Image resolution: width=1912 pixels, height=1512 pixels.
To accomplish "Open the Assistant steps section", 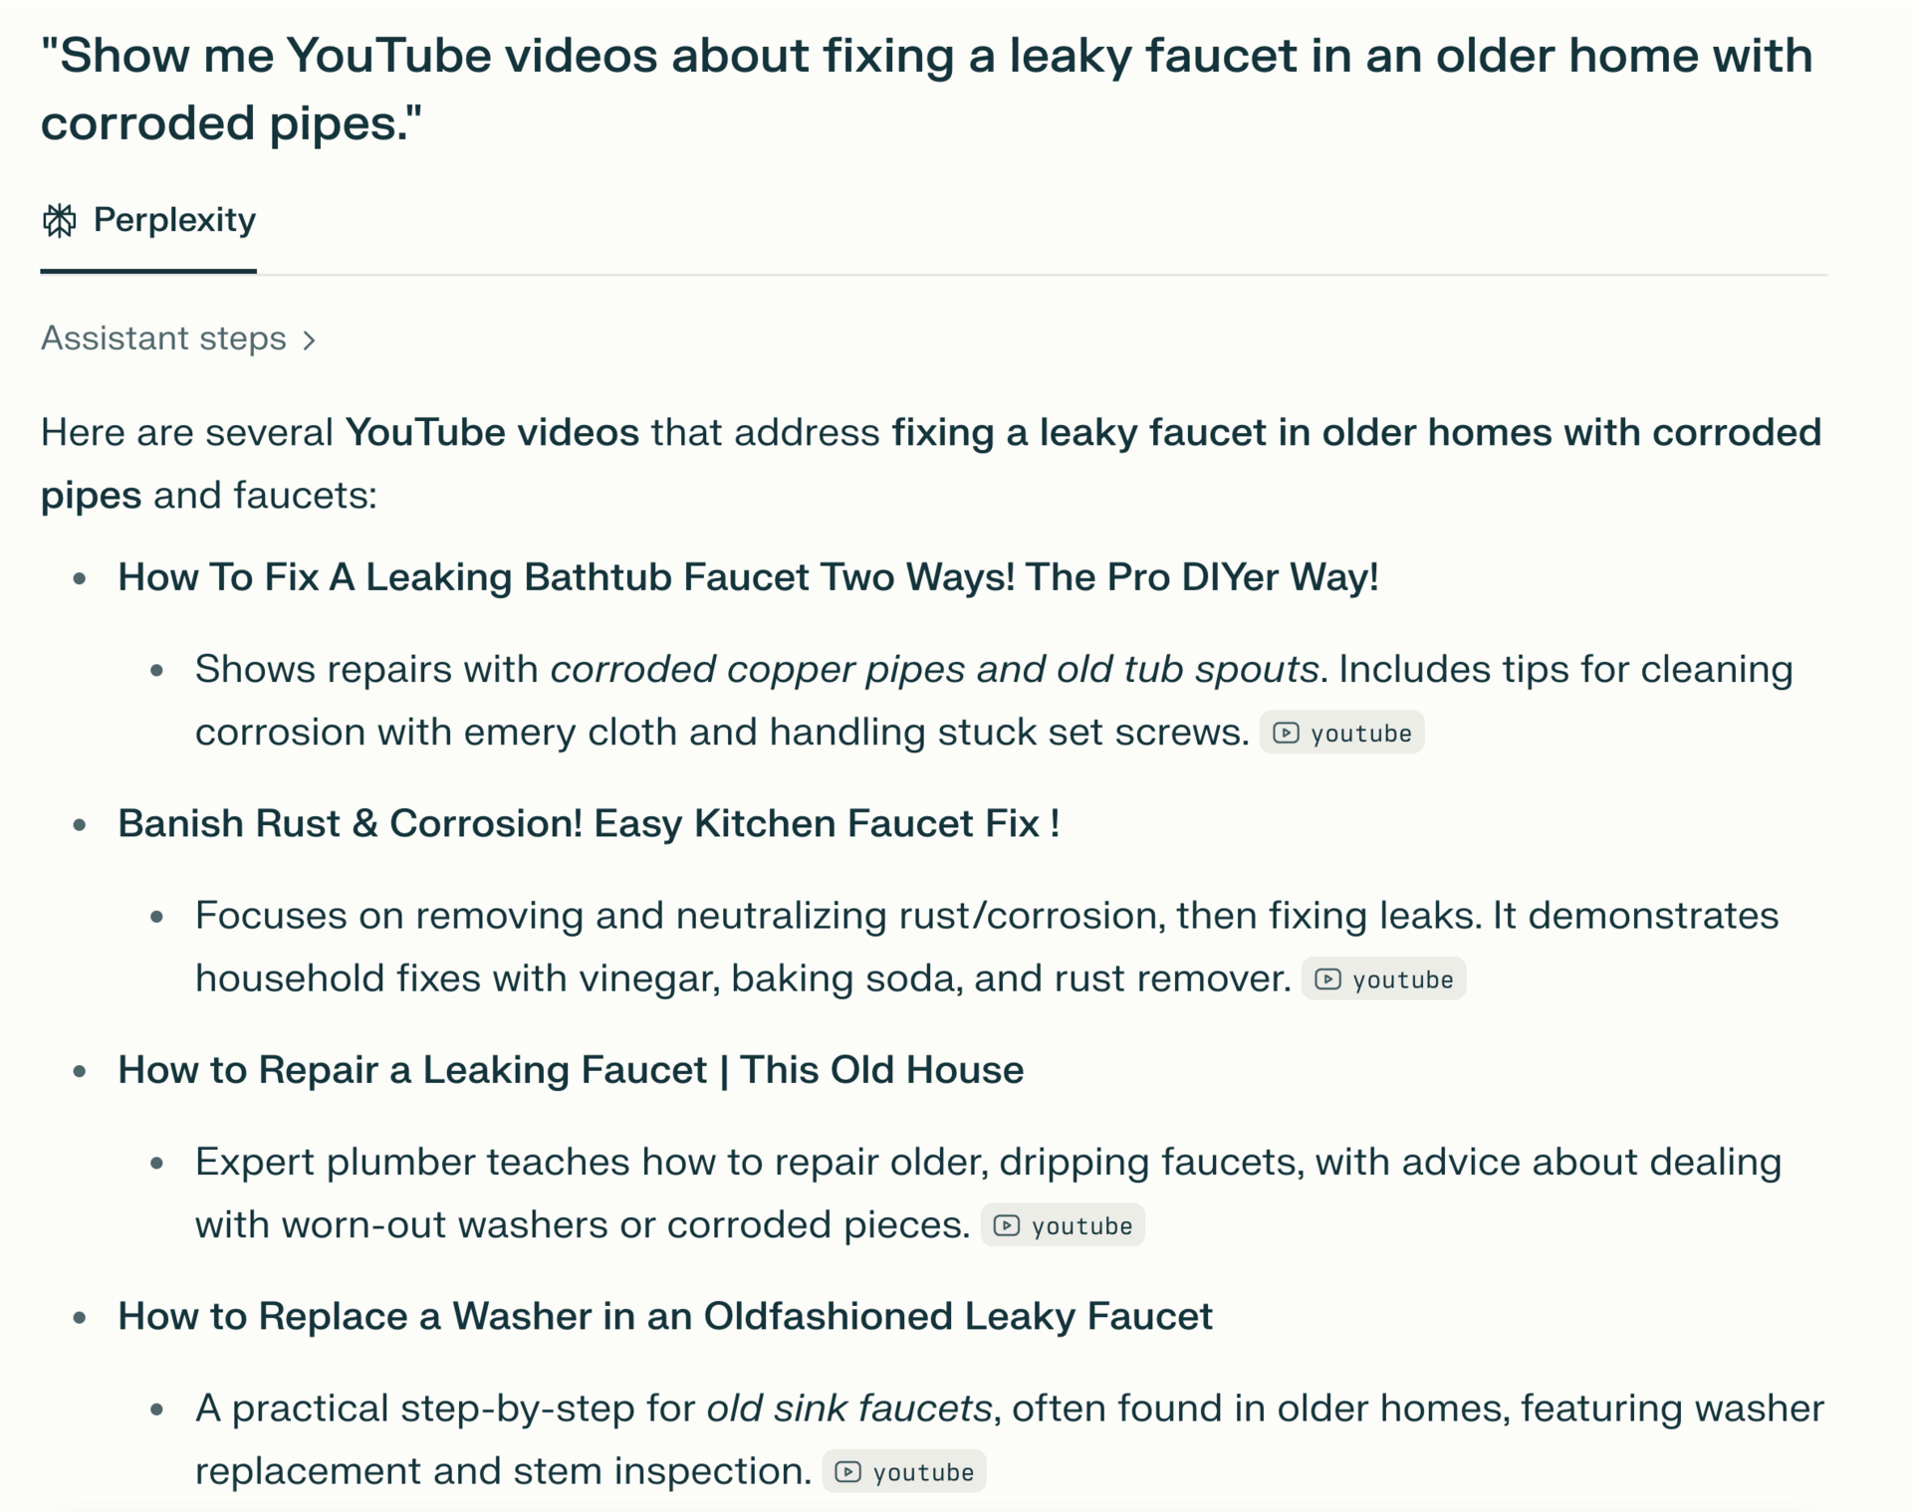I will click(178, 338).
